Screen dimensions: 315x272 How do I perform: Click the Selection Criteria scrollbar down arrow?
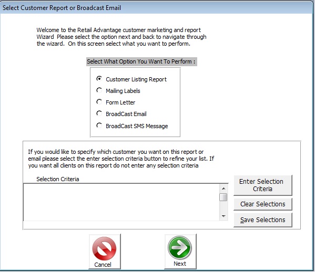pyautogui.click(x=223, y=216)
